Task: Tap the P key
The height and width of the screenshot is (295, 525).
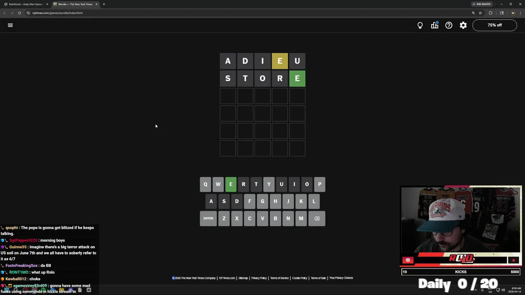Action: (320, 184)
